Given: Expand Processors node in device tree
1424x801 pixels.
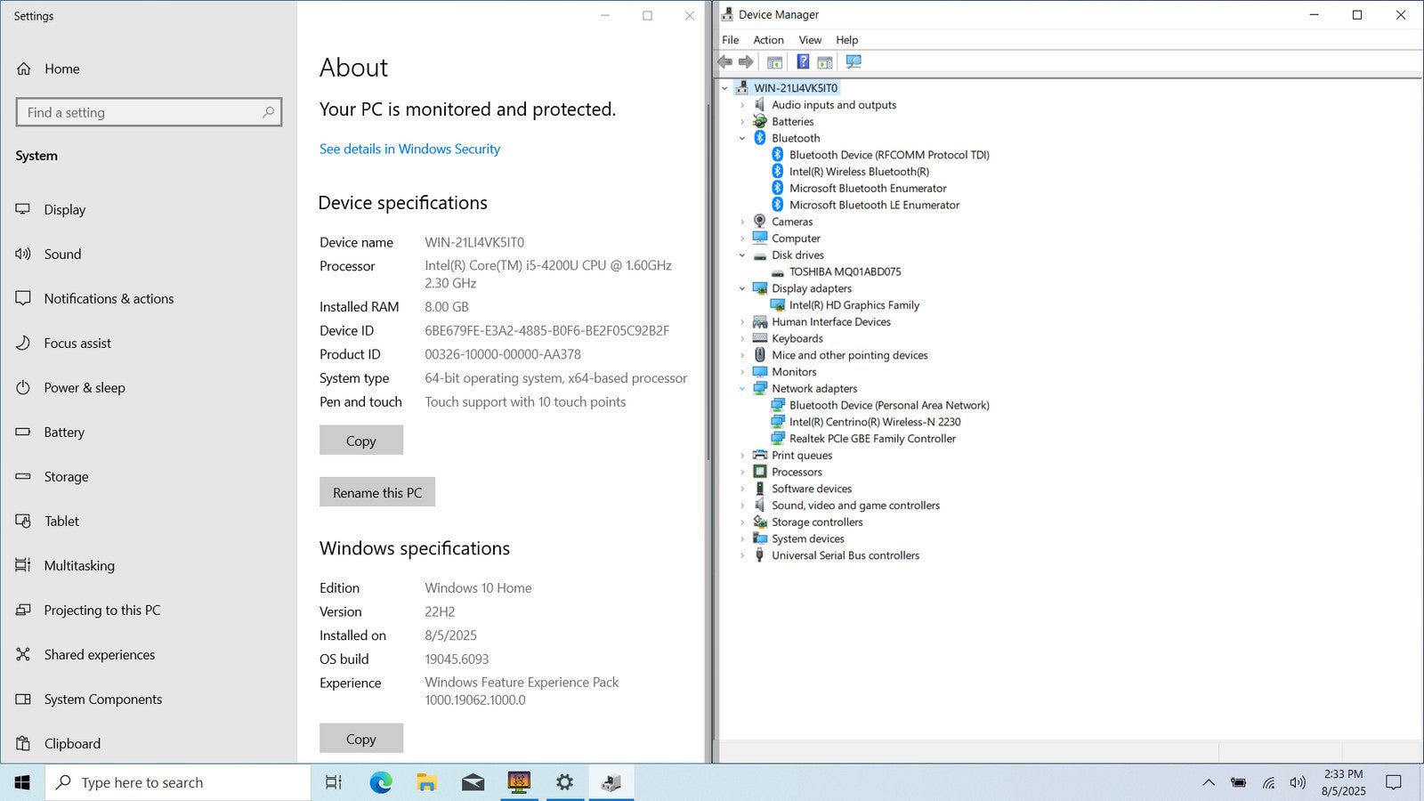Looking at the screenshot, I should 742,472.
